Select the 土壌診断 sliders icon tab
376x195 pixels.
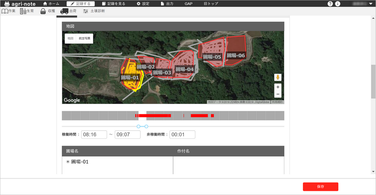[94, 11]
